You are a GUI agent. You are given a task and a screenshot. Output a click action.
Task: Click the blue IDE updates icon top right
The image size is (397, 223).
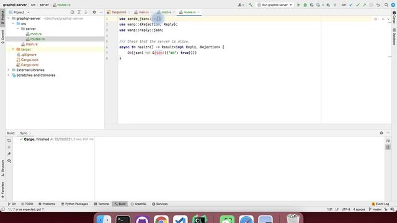[x=393, y=5]
